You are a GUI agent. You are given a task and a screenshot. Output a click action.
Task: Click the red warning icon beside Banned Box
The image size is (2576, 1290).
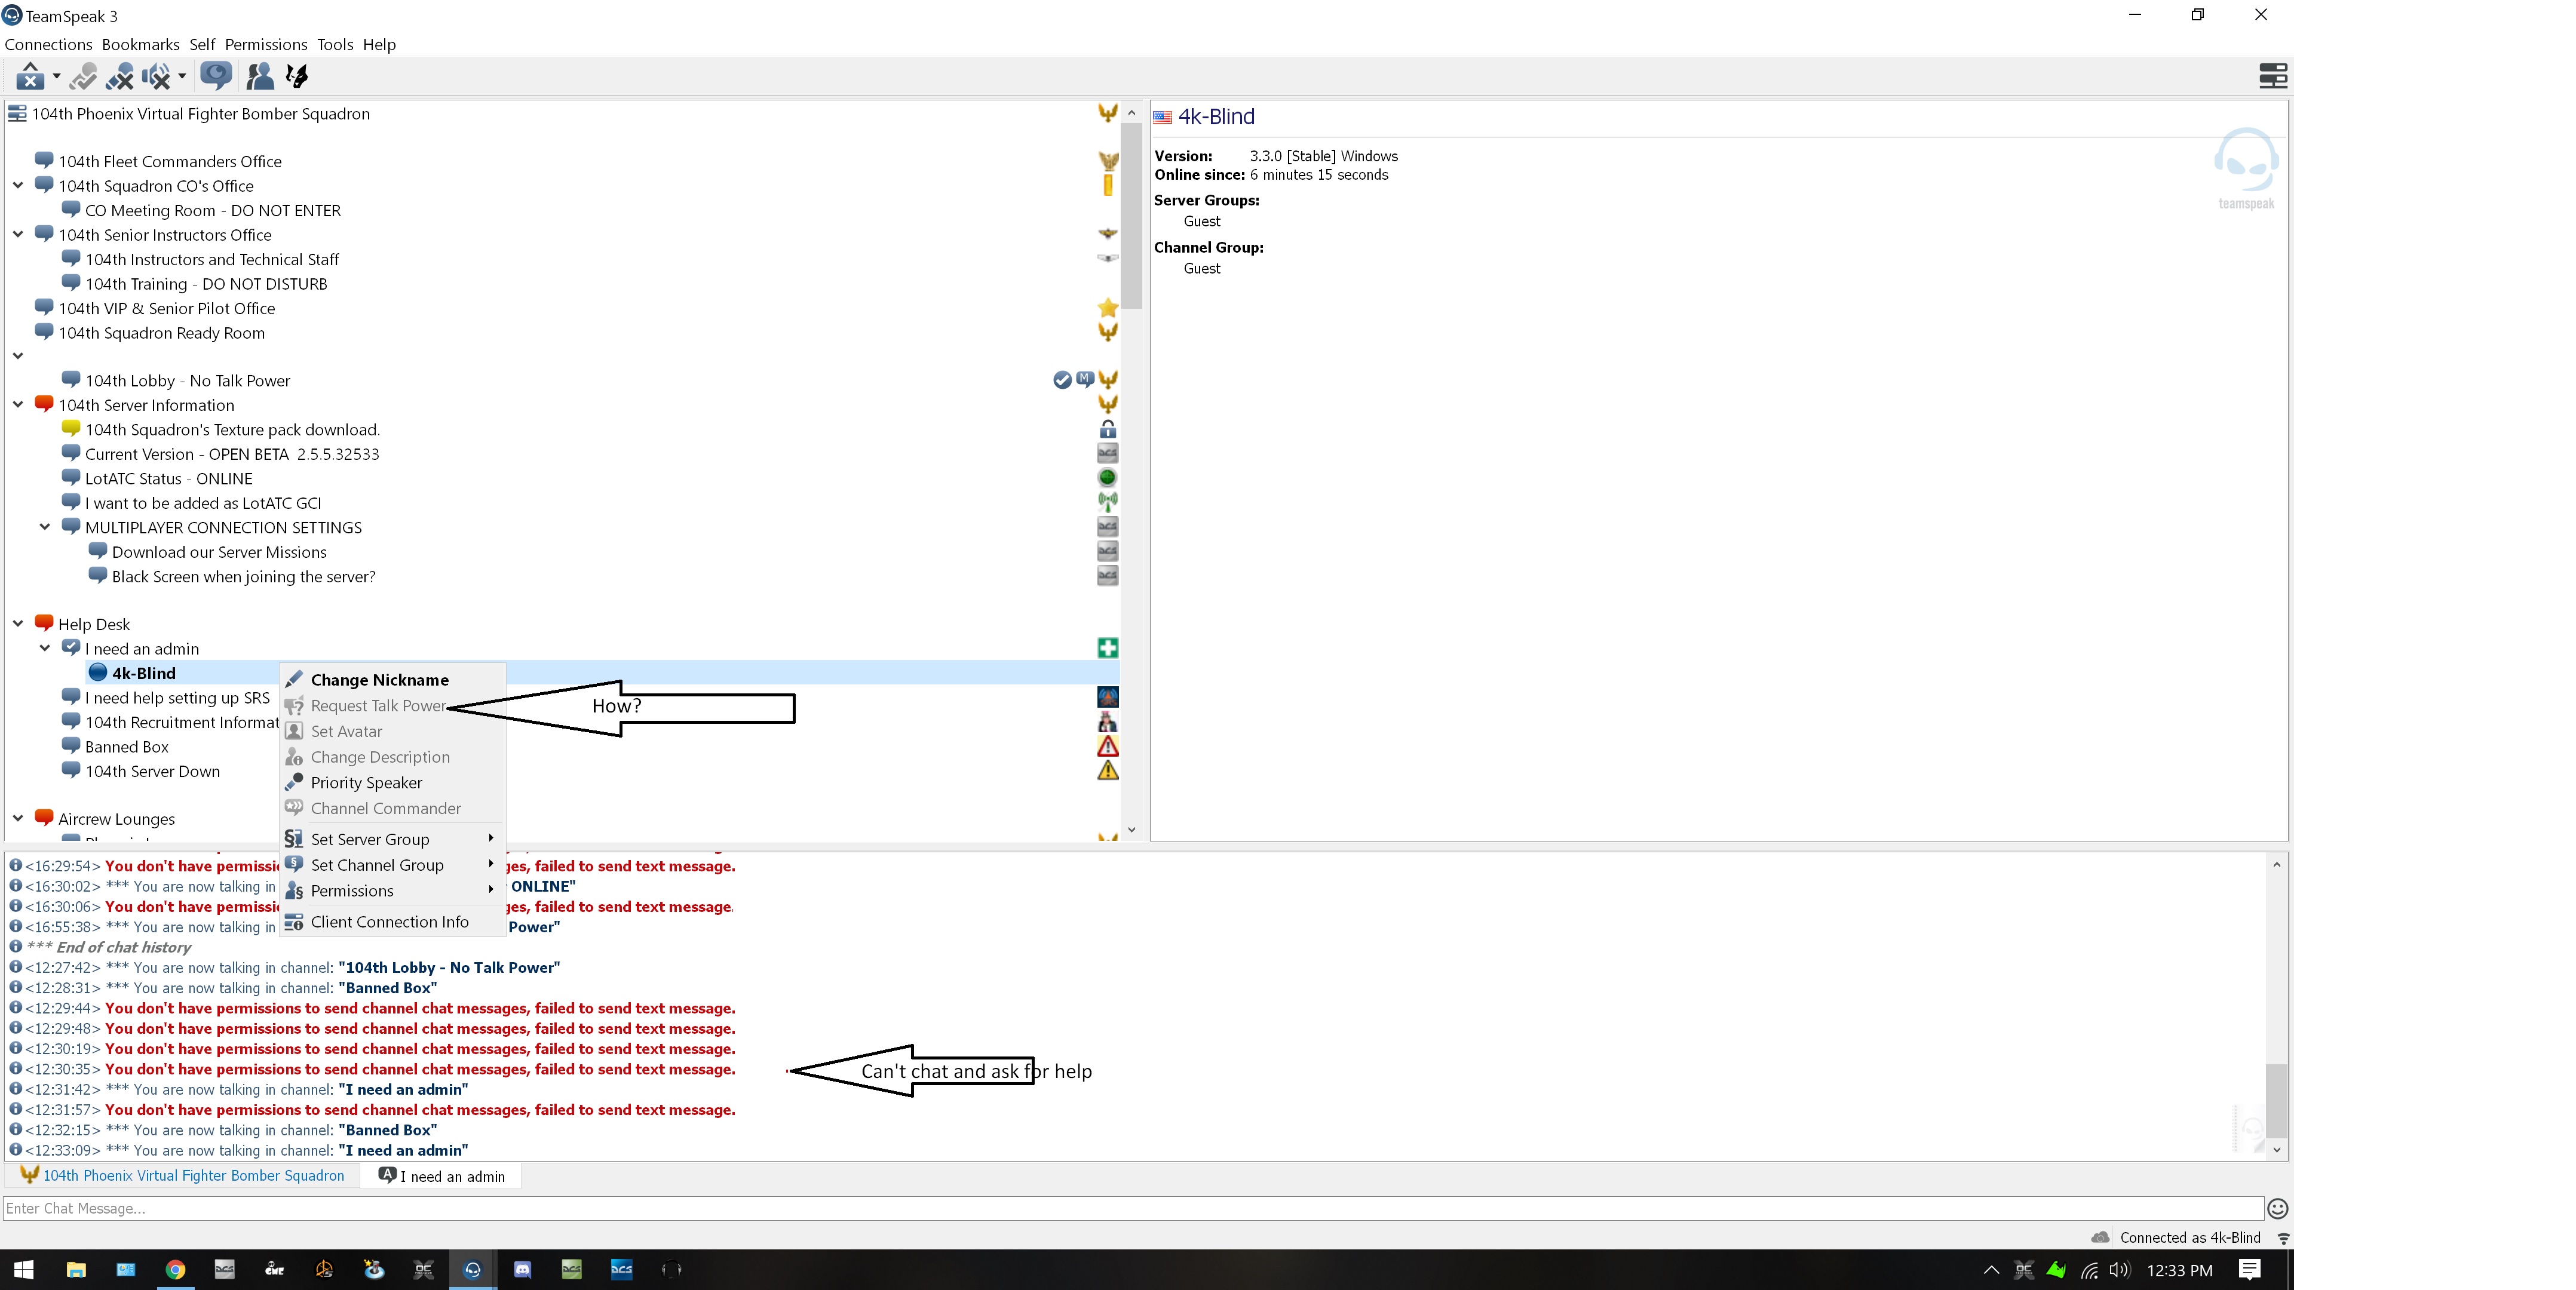tap(1107, 746)
